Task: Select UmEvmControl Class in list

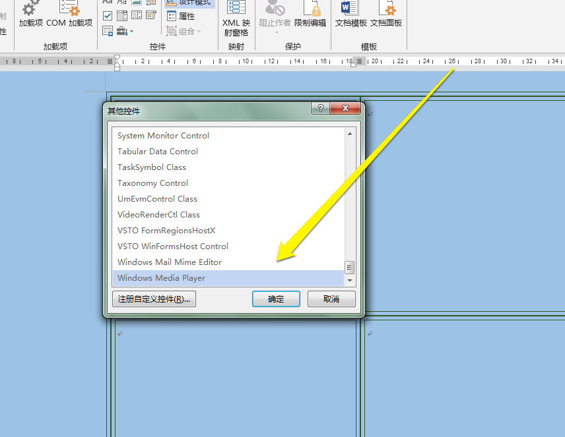Action: (x=228, y=199)
